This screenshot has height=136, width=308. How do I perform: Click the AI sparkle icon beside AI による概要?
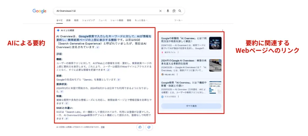point(58,30)
